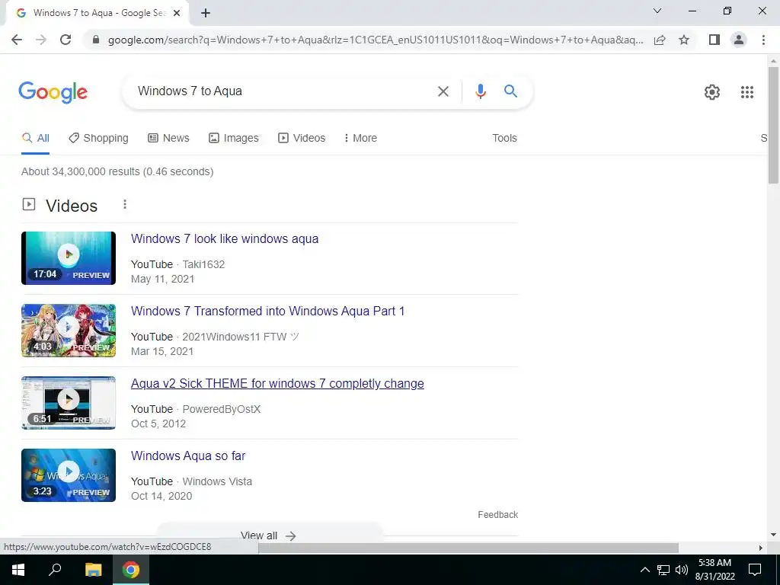This screenshot has height=585, width=780.
Task: Open the Aqua v2 Sick THEME video link
Action: click(x=277, y=384)
